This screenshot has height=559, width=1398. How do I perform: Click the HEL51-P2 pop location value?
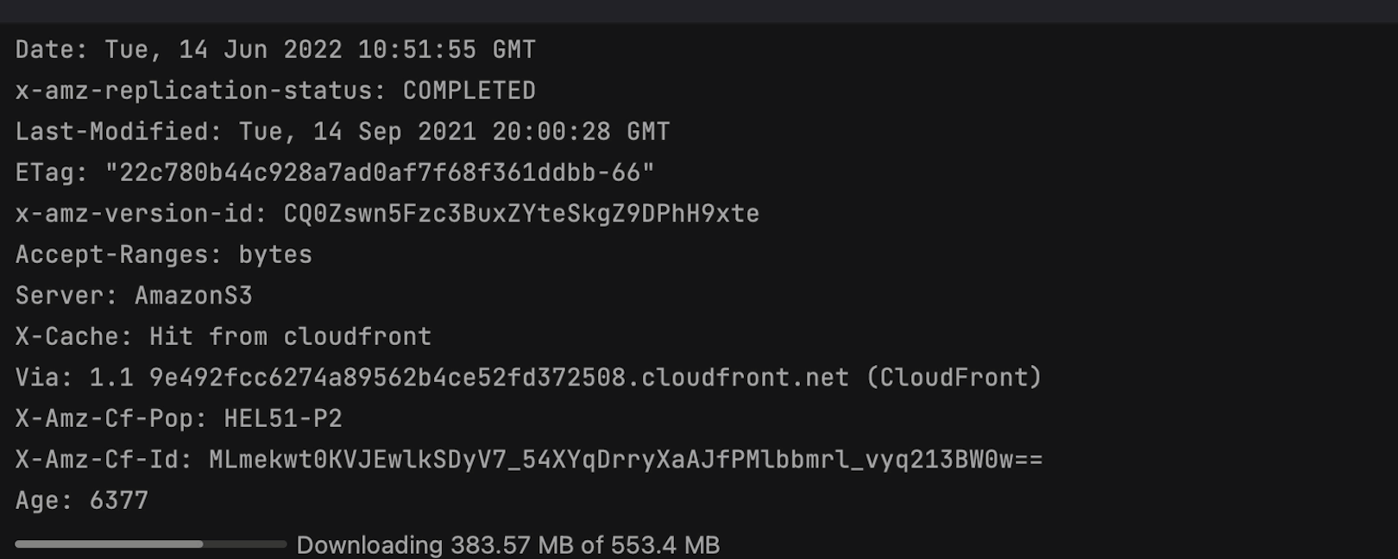tap(283, 418)
